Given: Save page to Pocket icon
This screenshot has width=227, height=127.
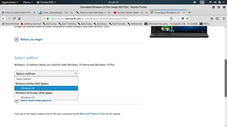Looking at the screenshot, I should pyautogui.click(x=183, y=19).
